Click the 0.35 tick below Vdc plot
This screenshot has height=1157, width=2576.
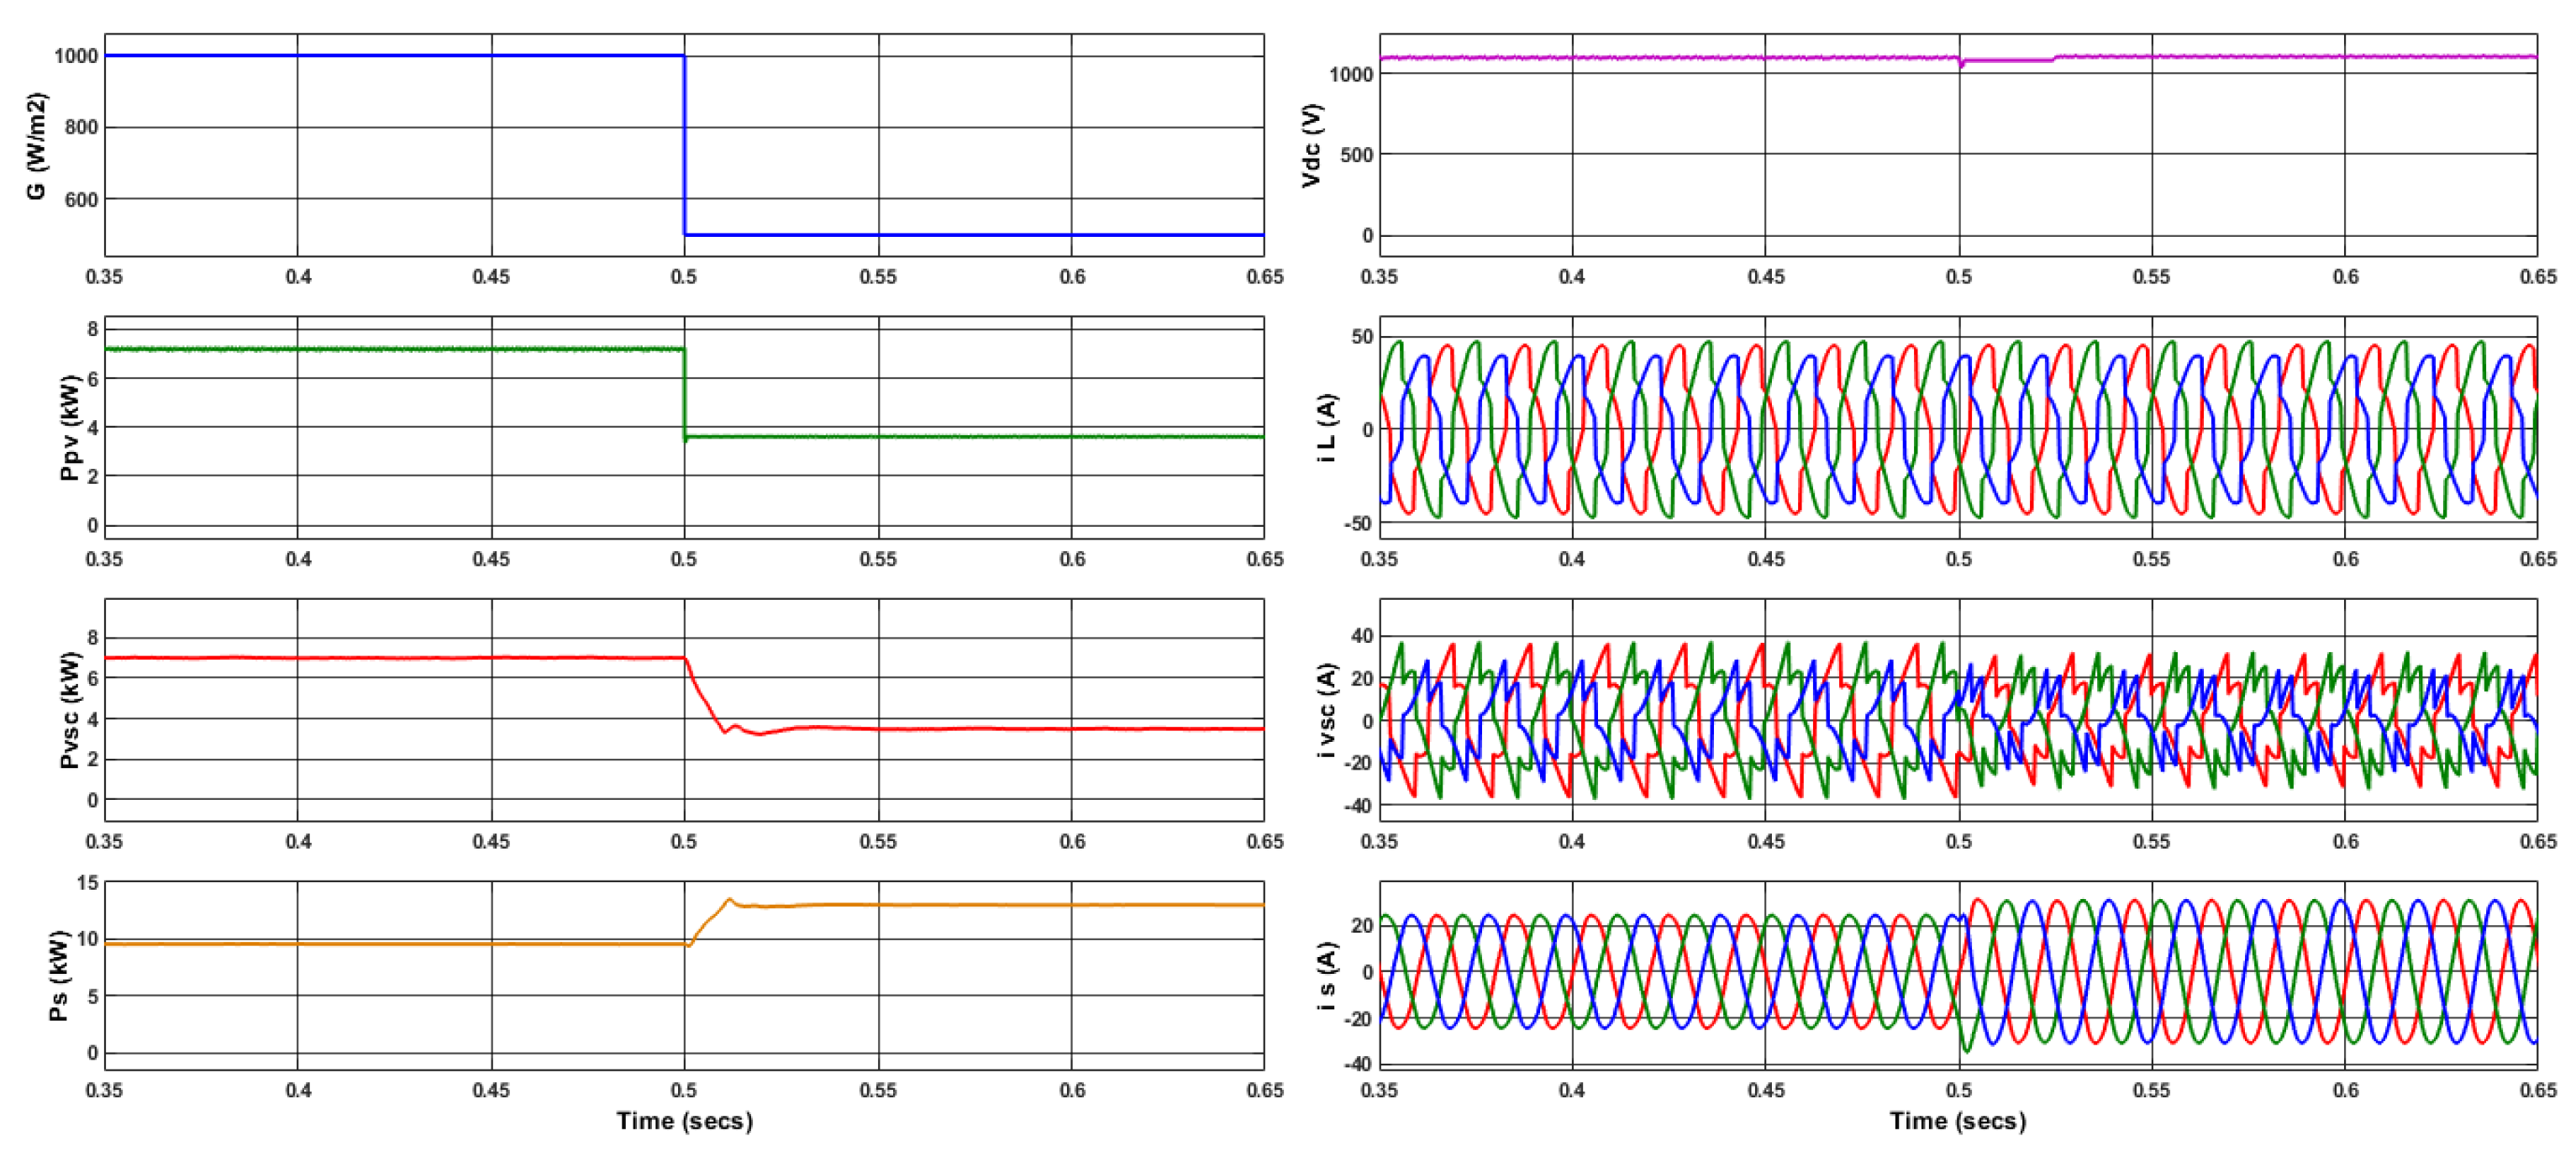click(x=1379, y=277)
